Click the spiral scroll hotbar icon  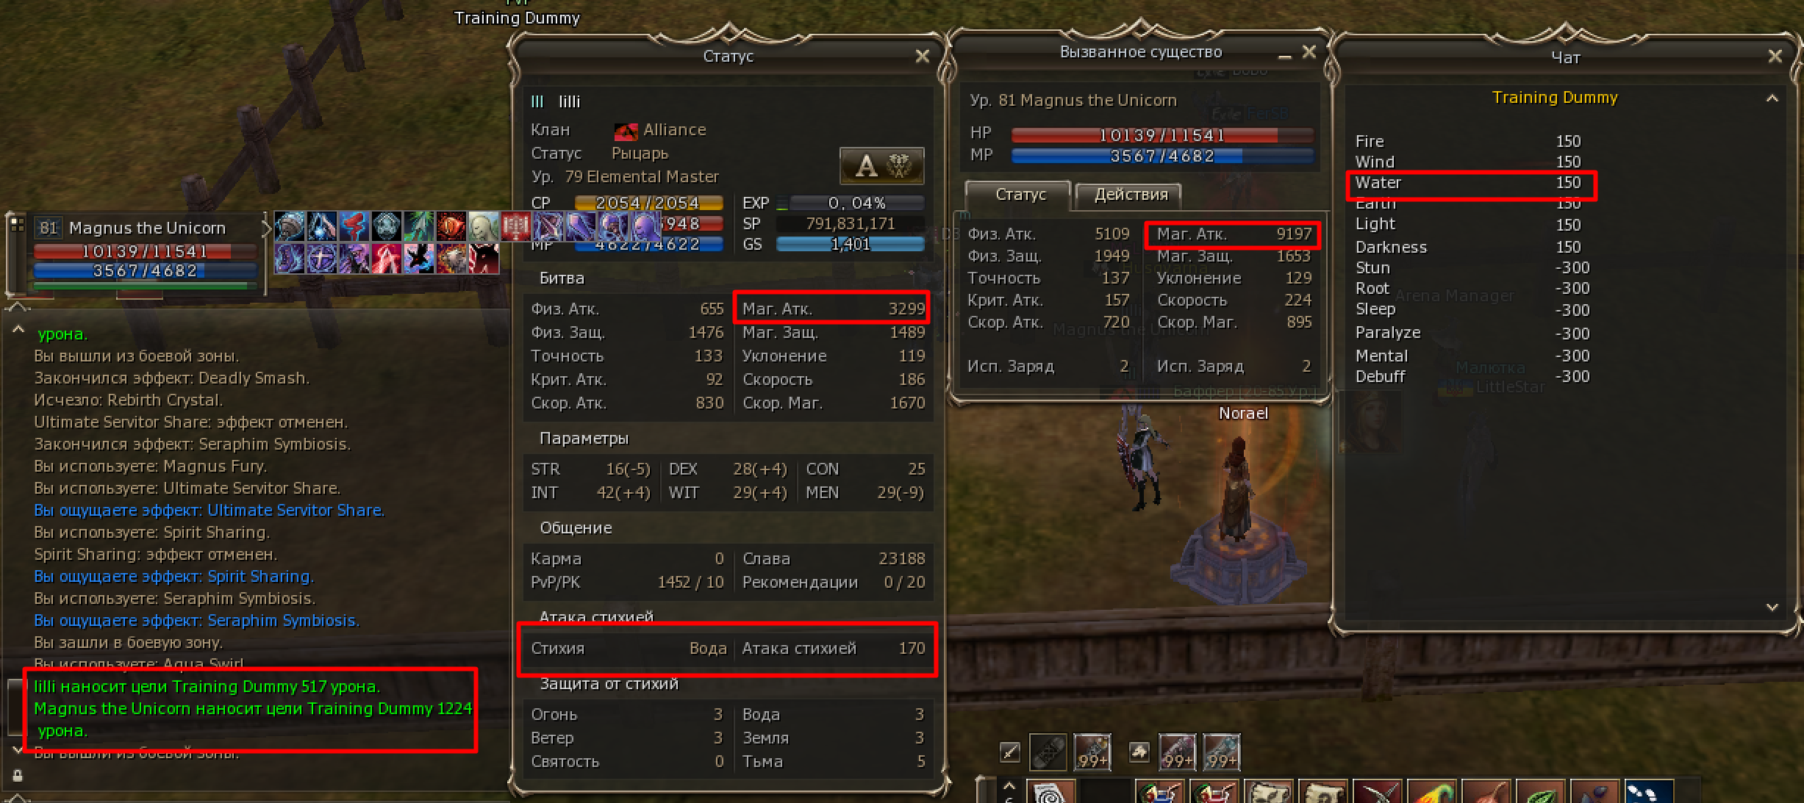click(x=1051, y=792)
